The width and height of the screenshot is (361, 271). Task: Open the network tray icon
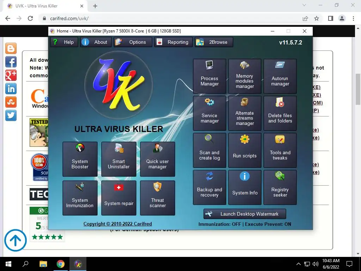coord(307,264)
